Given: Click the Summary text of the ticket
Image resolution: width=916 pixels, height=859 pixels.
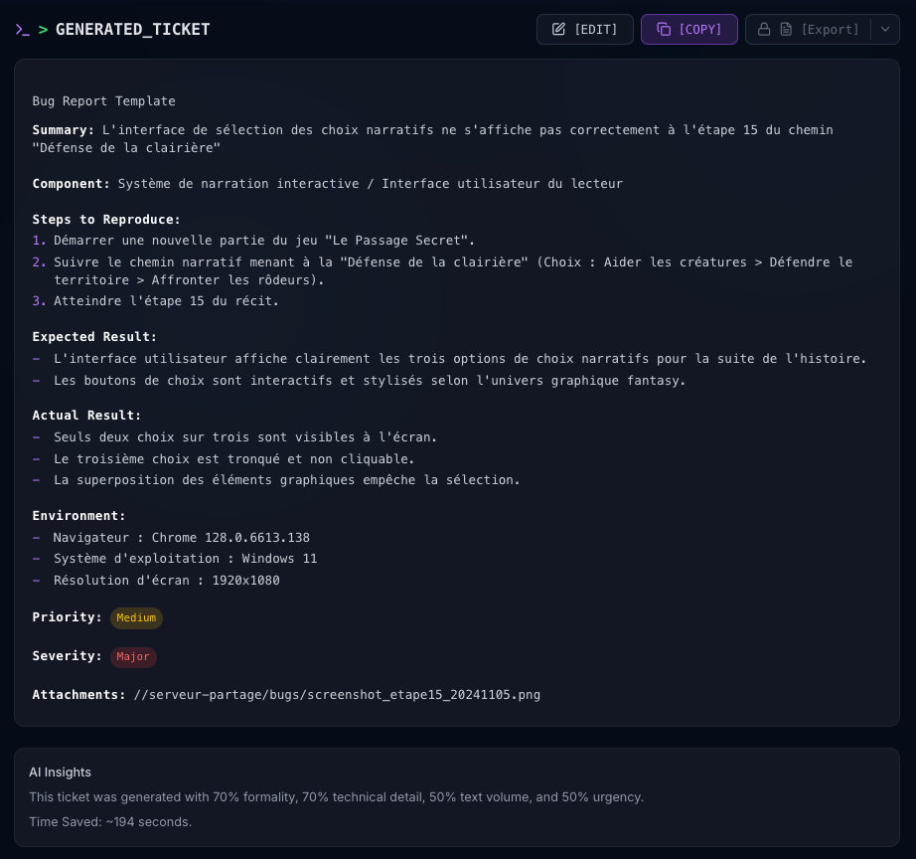Looking at the screenshot, I should pos(467,130).
